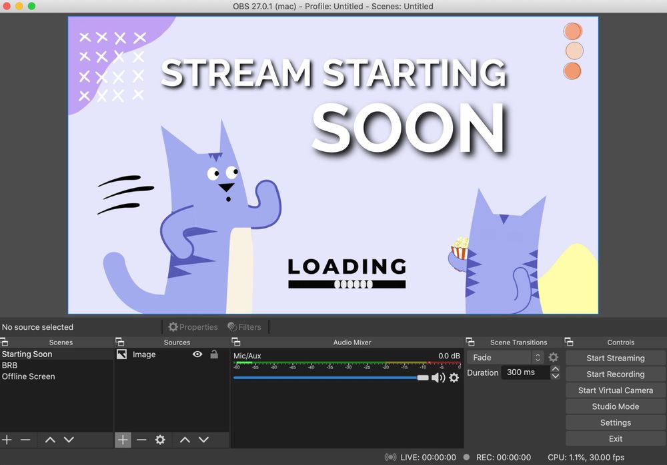Image resolution: width=667 pixels, height=465 pixels.
Task: Enable Studio Mode
Action: 614,406
